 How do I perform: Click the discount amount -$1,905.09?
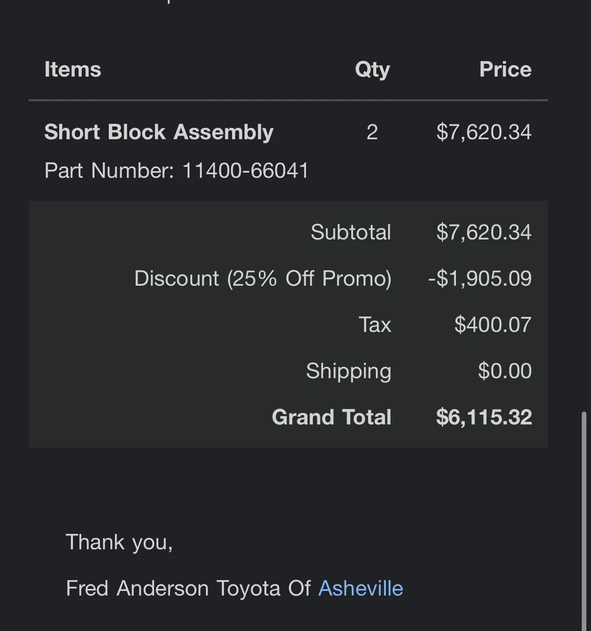480,279
